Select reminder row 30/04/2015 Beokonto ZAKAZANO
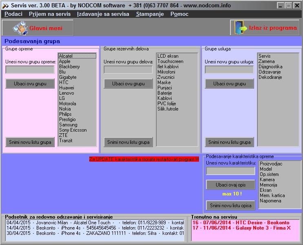This screenshot has height=245, width=303. point(95,233)
